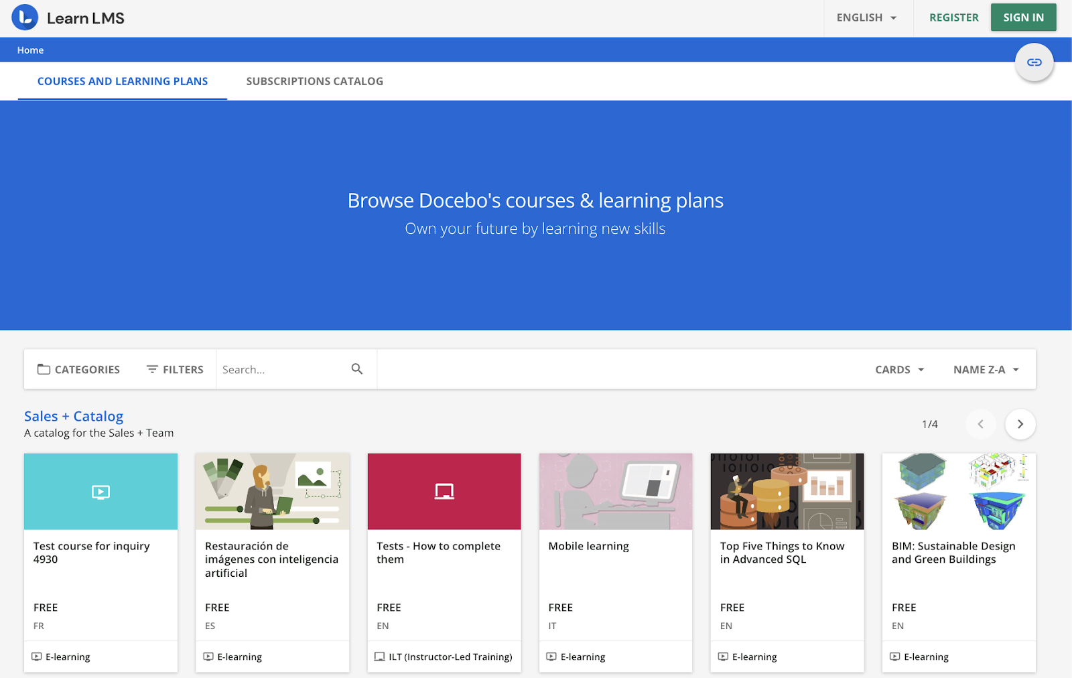The image size is (1072, 678).
Task: Click the filter lines icon beside Filters
Action: pyautogui.click(x=153, y=369)
